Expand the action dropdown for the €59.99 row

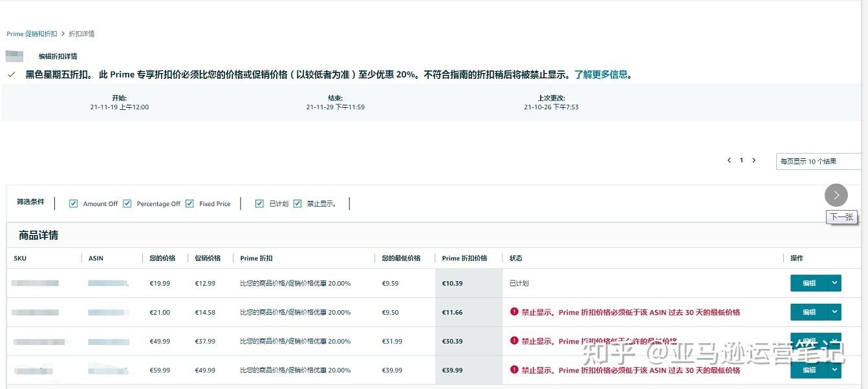tap(835, 370)
